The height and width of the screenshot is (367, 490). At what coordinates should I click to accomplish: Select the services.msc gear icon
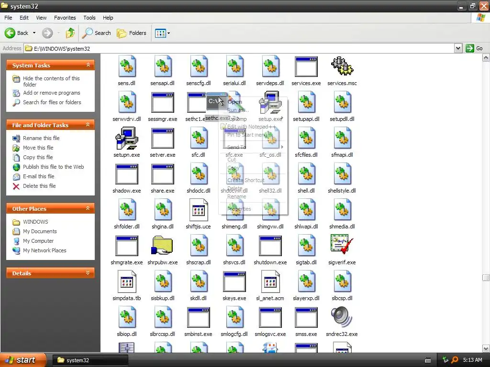tap(342, 66)
